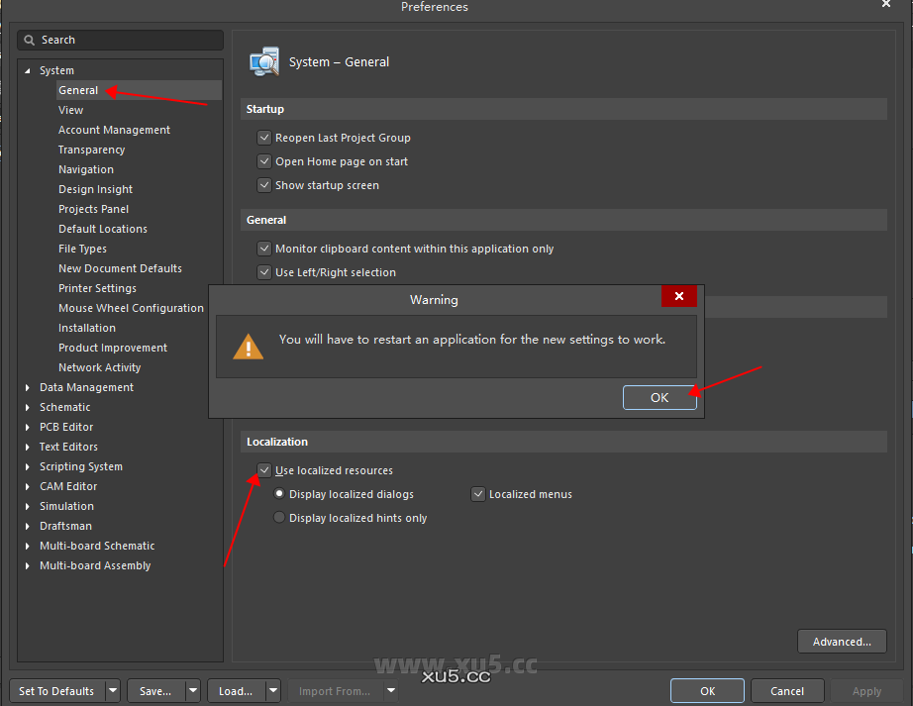
Task: Disable the Localized menus checkbox
Action: 478,493
